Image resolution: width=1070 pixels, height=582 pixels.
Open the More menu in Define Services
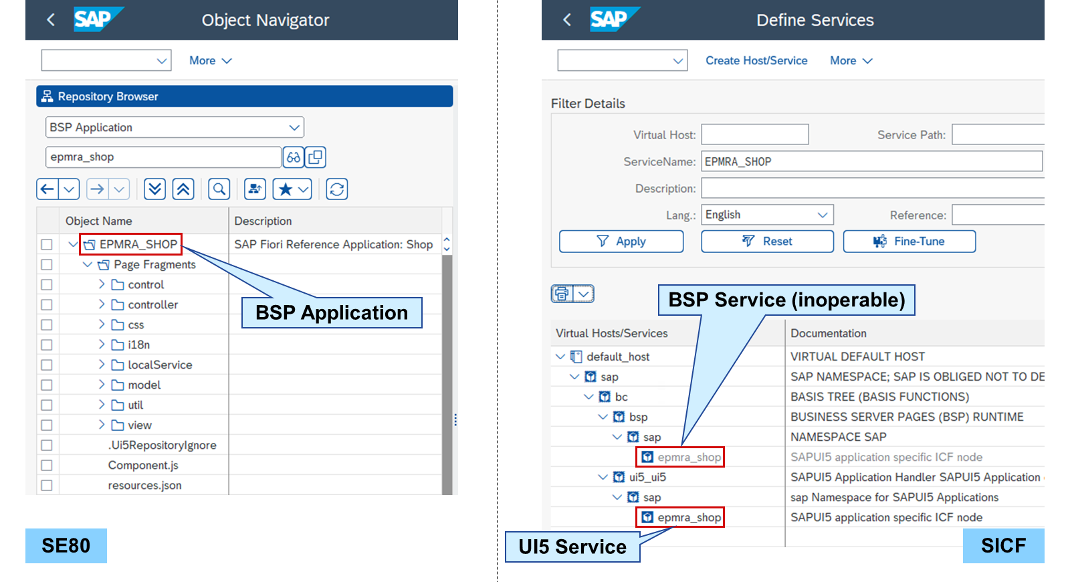tap(851, 61)
